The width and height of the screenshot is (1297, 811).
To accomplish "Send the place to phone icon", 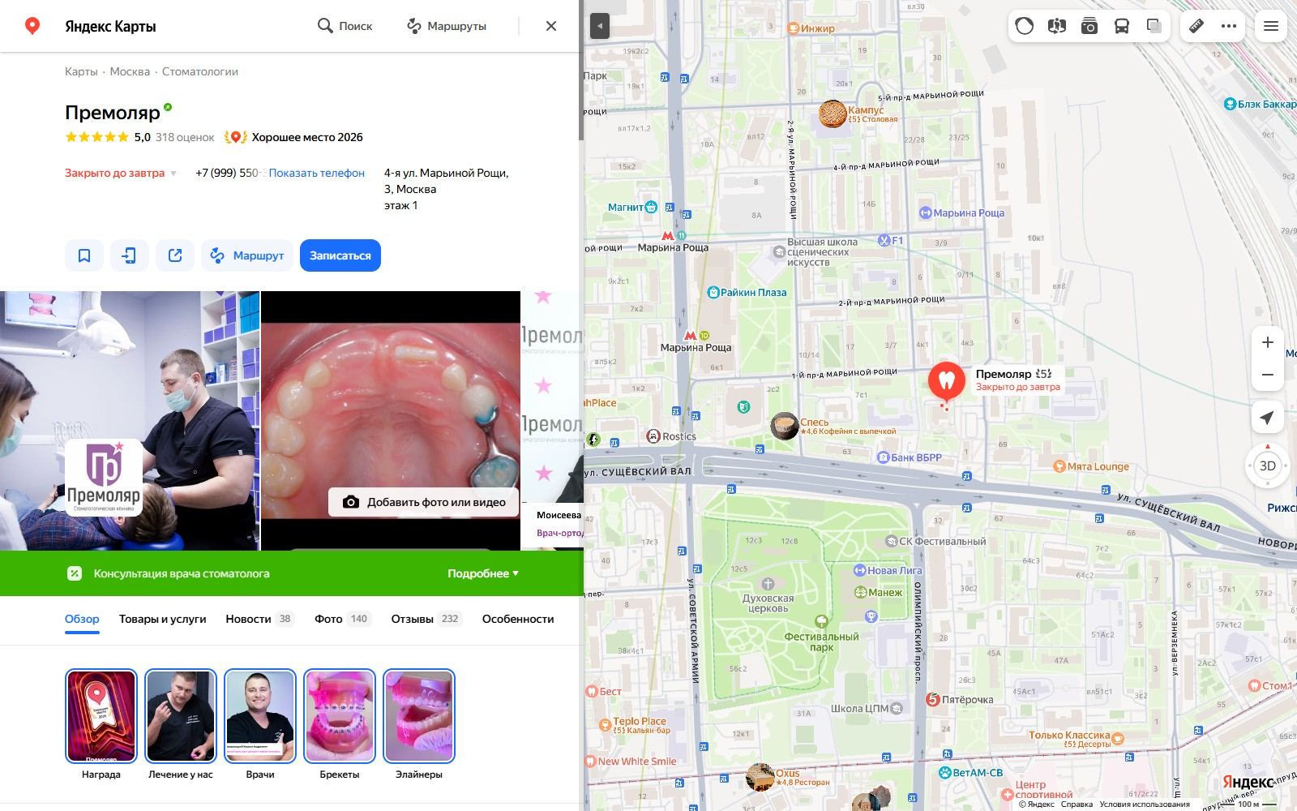I will pos(130,255).
